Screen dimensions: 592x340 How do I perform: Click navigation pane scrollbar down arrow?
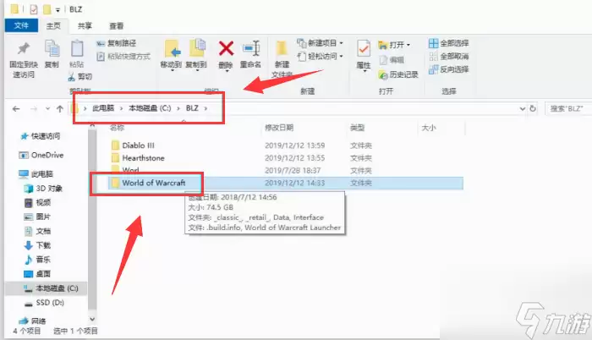click(x=92, y=319)
